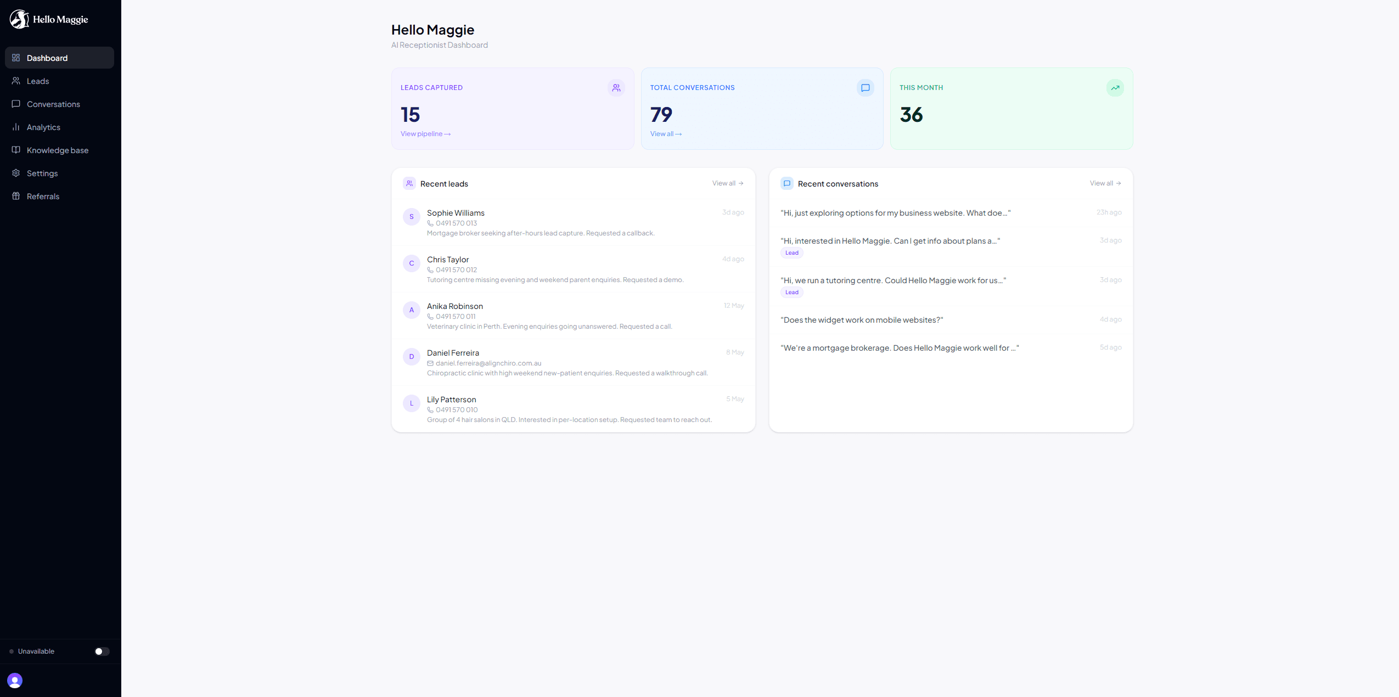The height and width of the screenshot is (697, 1399).
Task: Click the D avatar for Daniel Ferreira
Action: [412, 357]
